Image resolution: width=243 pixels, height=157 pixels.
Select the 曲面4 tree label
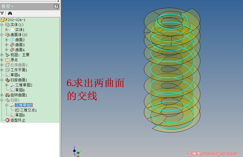[x=20, y=50]
